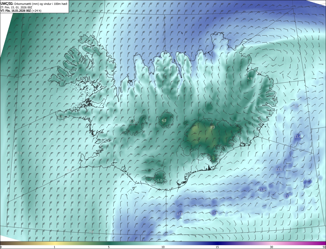The height and width of the screenshot is (249, 326).
Task: Click the 5 tick on the colour scale
Action: click(x=109, y=247)
